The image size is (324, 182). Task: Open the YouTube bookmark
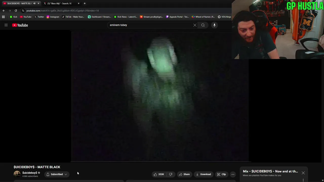click(x=26, y=17)
